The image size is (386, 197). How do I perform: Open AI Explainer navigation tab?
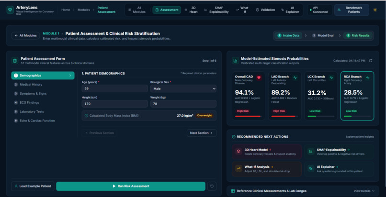point(290,10)
